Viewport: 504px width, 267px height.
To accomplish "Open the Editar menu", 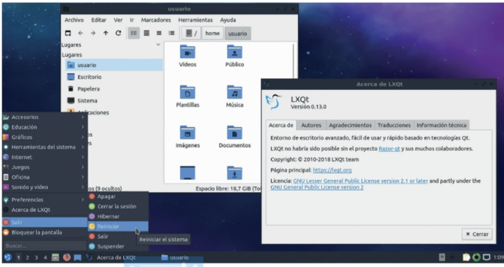I will click(x=99, y=20).
